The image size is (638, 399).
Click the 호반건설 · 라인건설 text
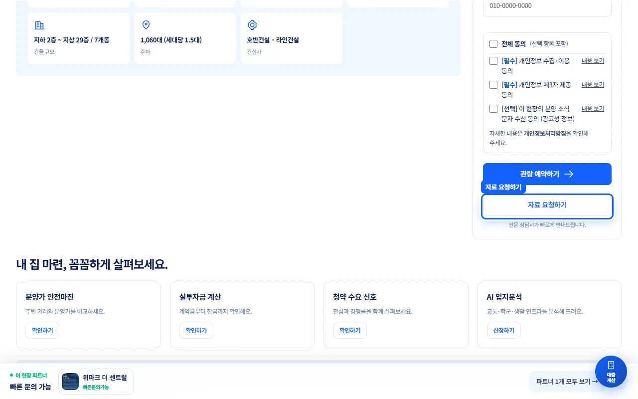273,40
